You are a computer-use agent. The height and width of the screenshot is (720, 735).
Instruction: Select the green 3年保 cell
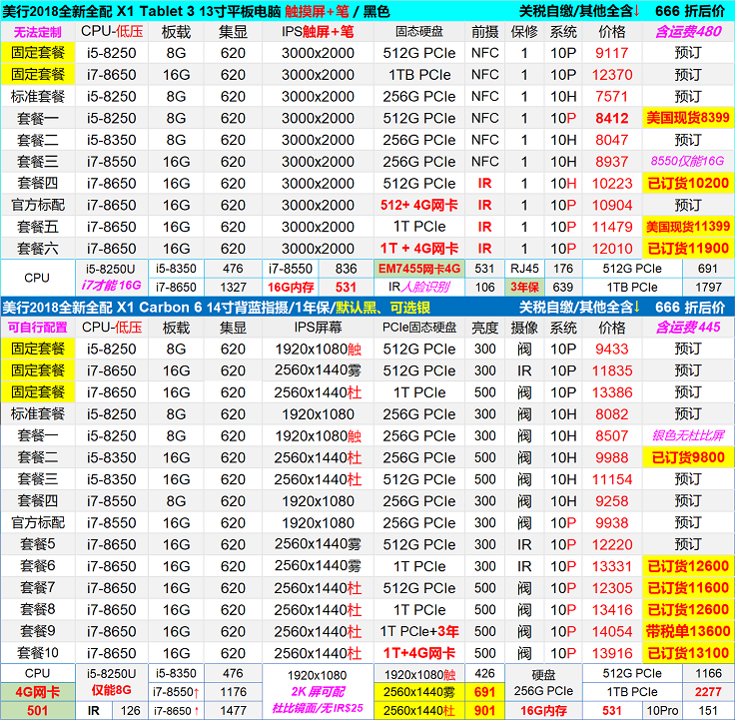(524, 287)
